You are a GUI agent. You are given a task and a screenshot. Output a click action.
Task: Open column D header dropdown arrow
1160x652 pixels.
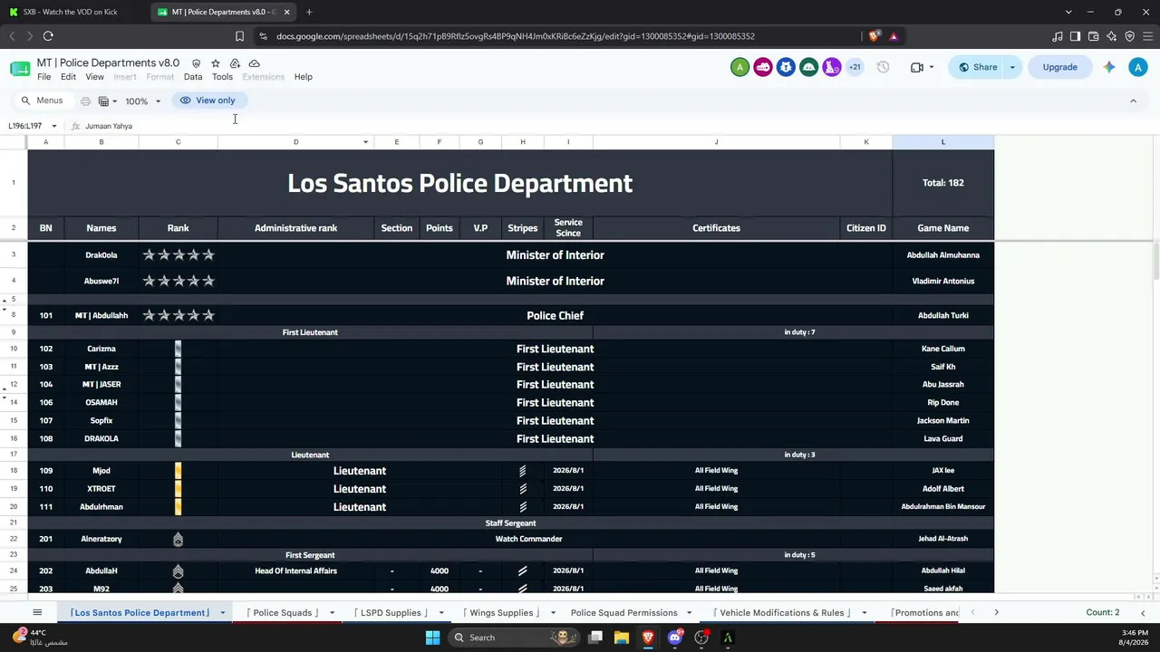(366, 142)
